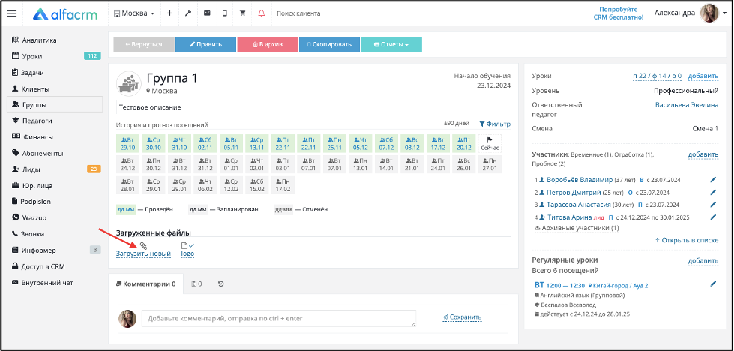
Task: Edit Петров Дмитрий with pencil icon
Action: click(x=714, y=192)
